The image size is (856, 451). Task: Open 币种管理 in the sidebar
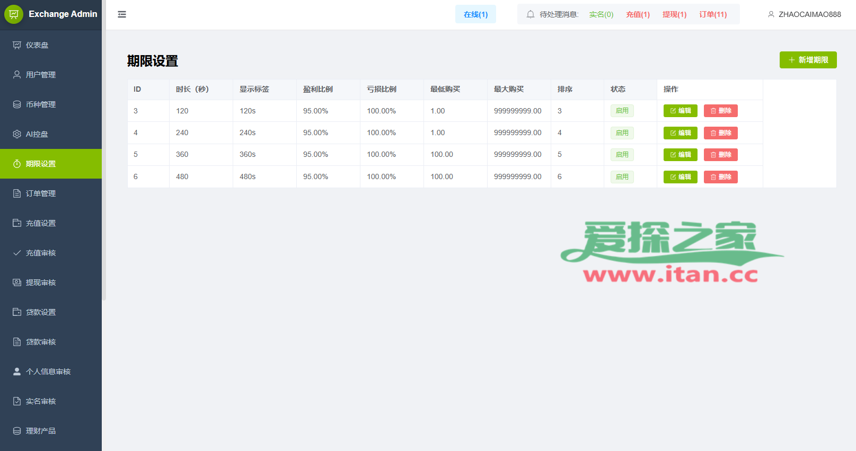(41, 104)
